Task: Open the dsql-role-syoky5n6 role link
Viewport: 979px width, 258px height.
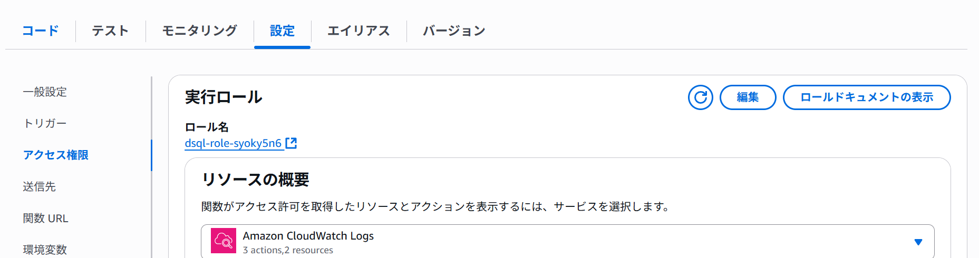Action: click(233, 143)
